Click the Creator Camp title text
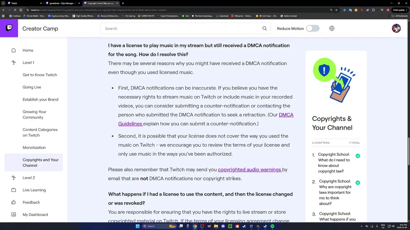Viewport: 410px width, 230px height. (40, 28)
